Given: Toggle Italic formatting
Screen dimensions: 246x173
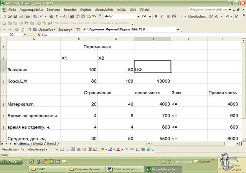Looking at the screenshot, I should [x=162, y=16].
